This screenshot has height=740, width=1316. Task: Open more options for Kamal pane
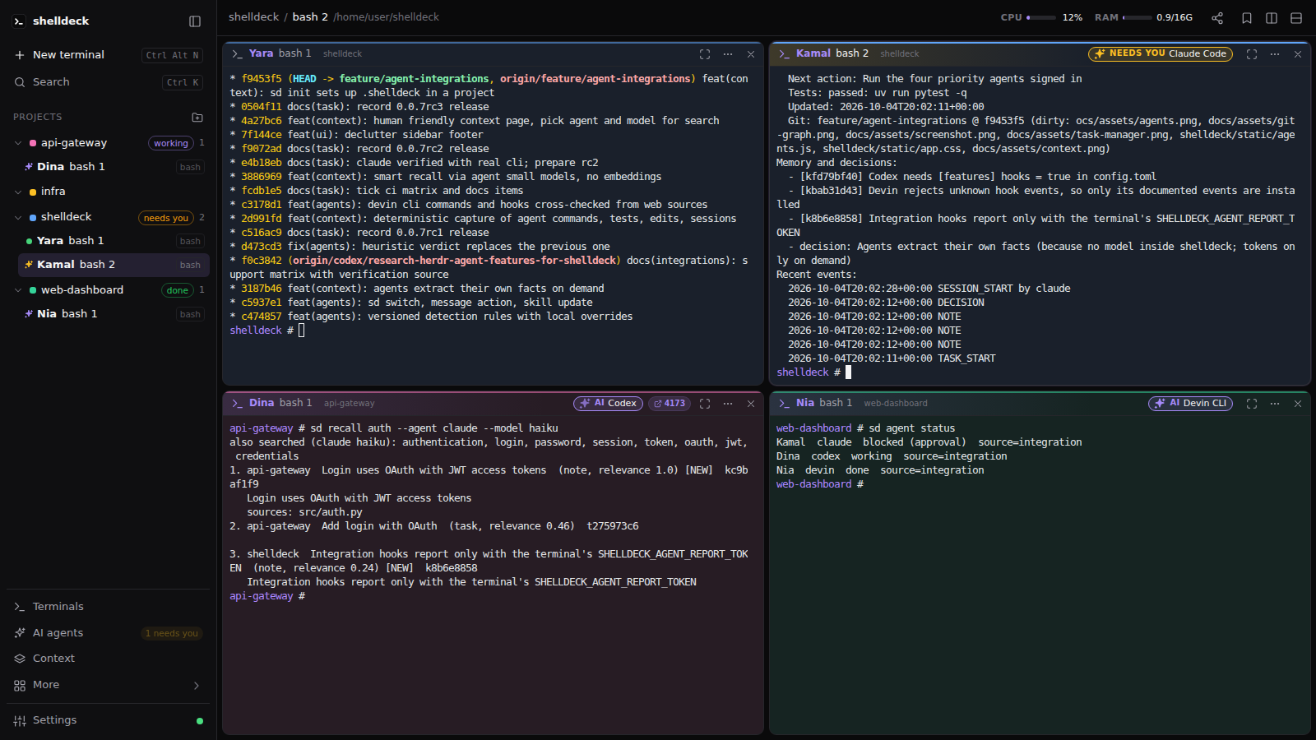[x=1275, y=54]
